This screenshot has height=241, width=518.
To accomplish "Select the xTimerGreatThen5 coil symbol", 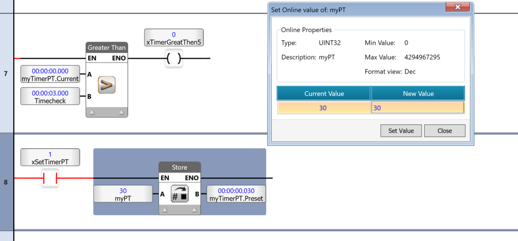I will click(x=173, y=59).
